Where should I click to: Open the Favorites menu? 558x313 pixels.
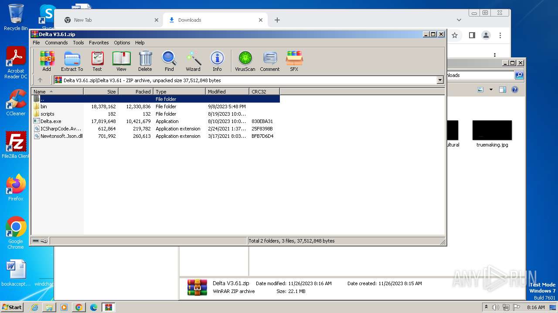click(99, 43)
